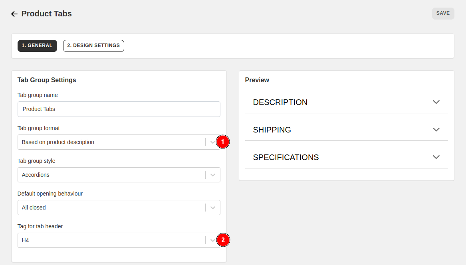Open the Tag for tab header dropdown
Viewport: 466px width, 265px height.
(x=112, y=240)
